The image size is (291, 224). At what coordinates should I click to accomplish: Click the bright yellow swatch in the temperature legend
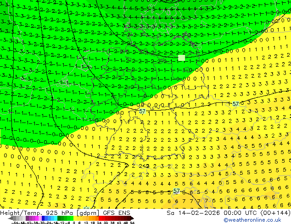(75, 218)
